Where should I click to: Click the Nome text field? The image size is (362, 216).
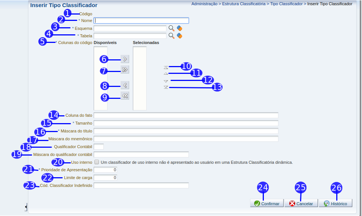[141, 21]
